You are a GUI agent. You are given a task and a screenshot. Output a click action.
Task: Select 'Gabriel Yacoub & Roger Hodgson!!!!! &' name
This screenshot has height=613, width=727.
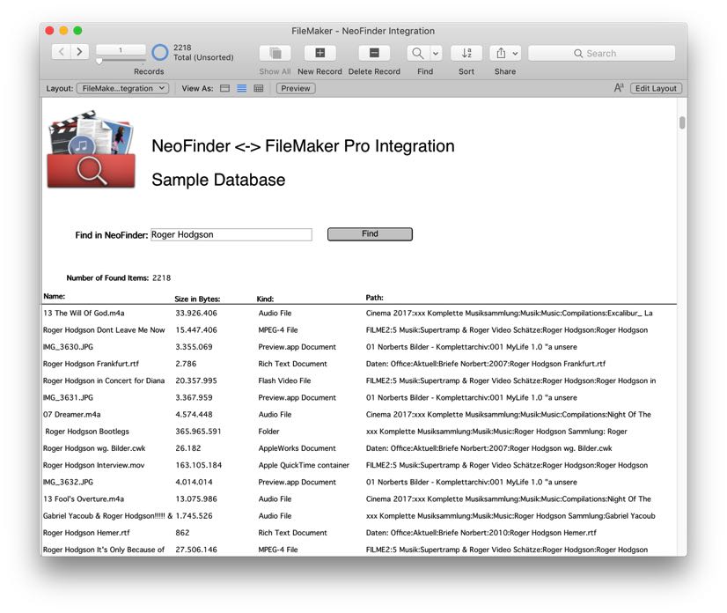click(x=107, y=516)
